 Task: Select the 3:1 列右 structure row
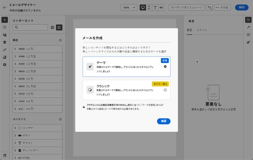point(37,86)
